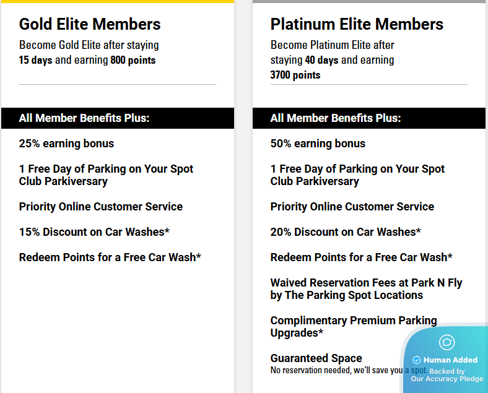Select the Gold Elite Members heading

[90, 24]
